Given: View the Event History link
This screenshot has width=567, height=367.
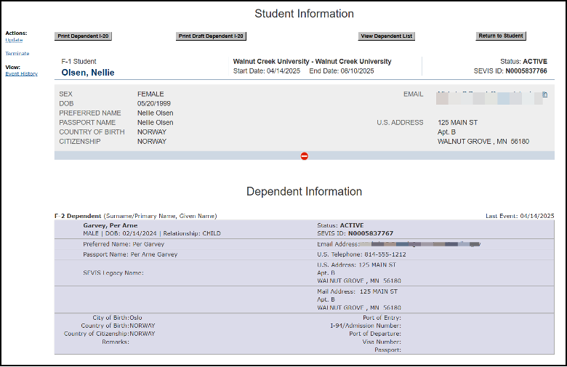Looking at the screenshot, I should (21, 73).
